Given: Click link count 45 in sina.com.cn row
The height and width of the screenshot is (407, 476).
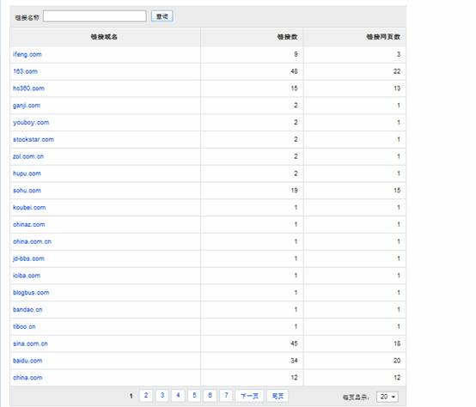Looking at the screenshot, I should pos(294,343).
